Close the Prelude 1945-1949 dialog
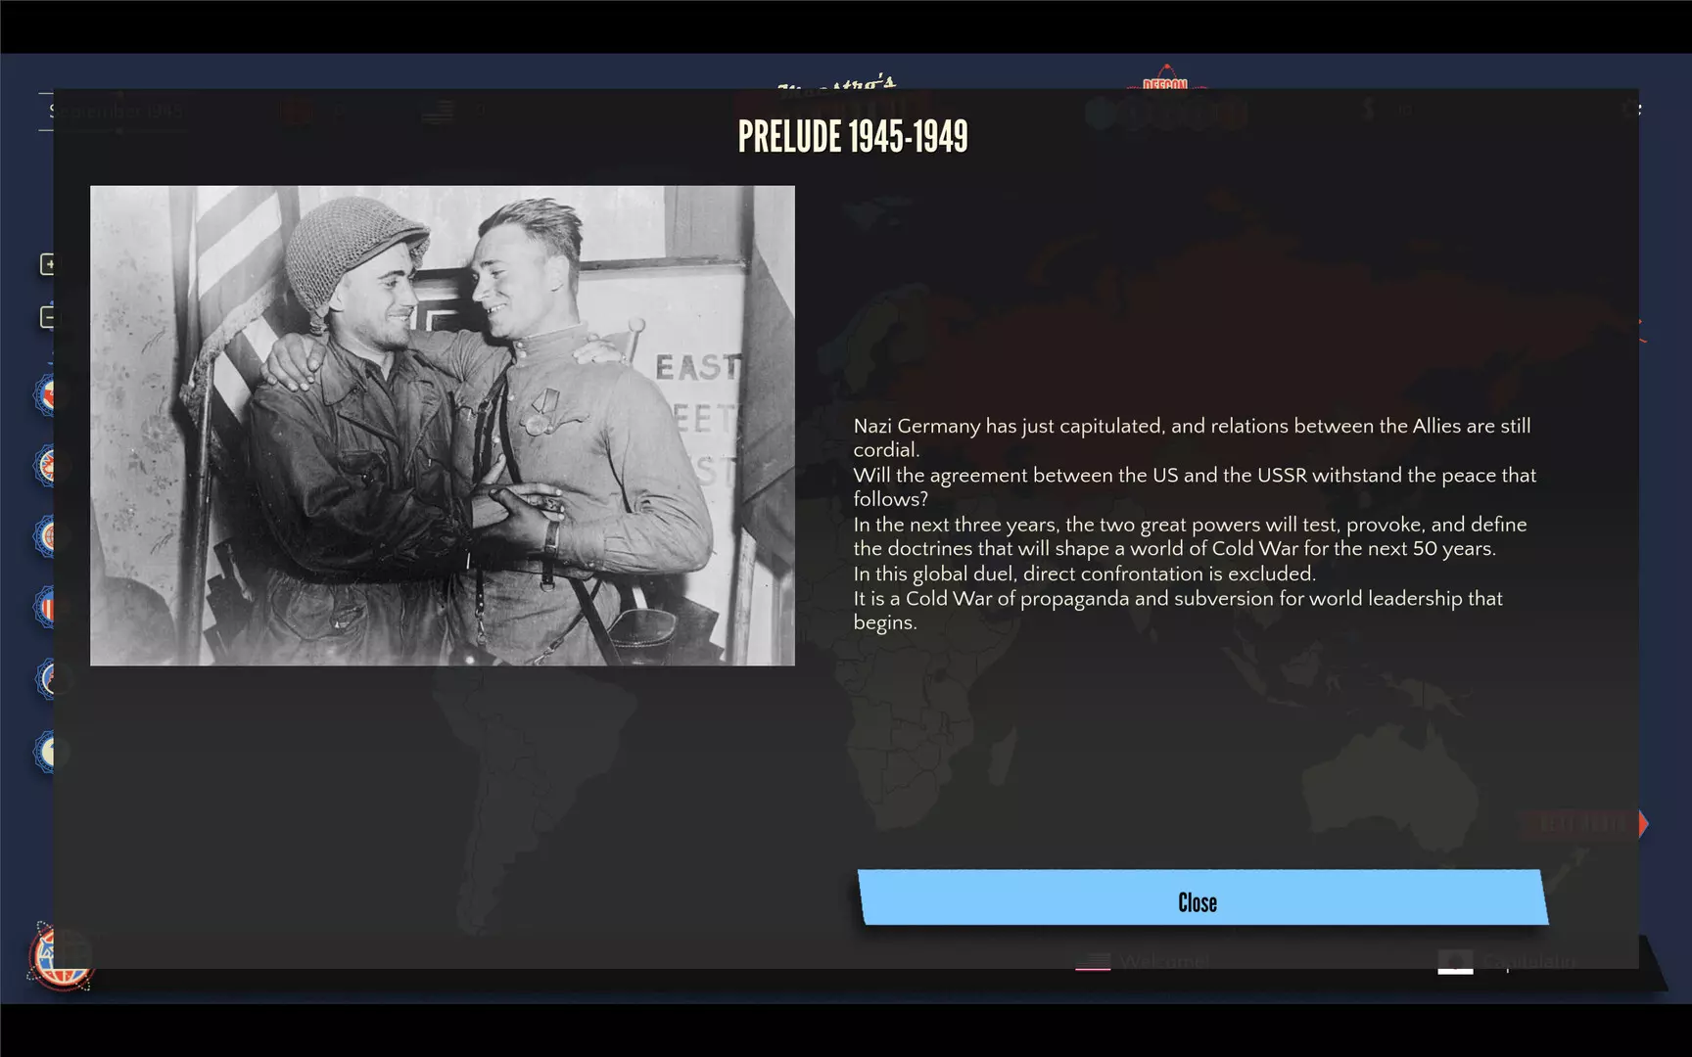This screenshot has width=1692, height=1057. tap(1202, 897)
